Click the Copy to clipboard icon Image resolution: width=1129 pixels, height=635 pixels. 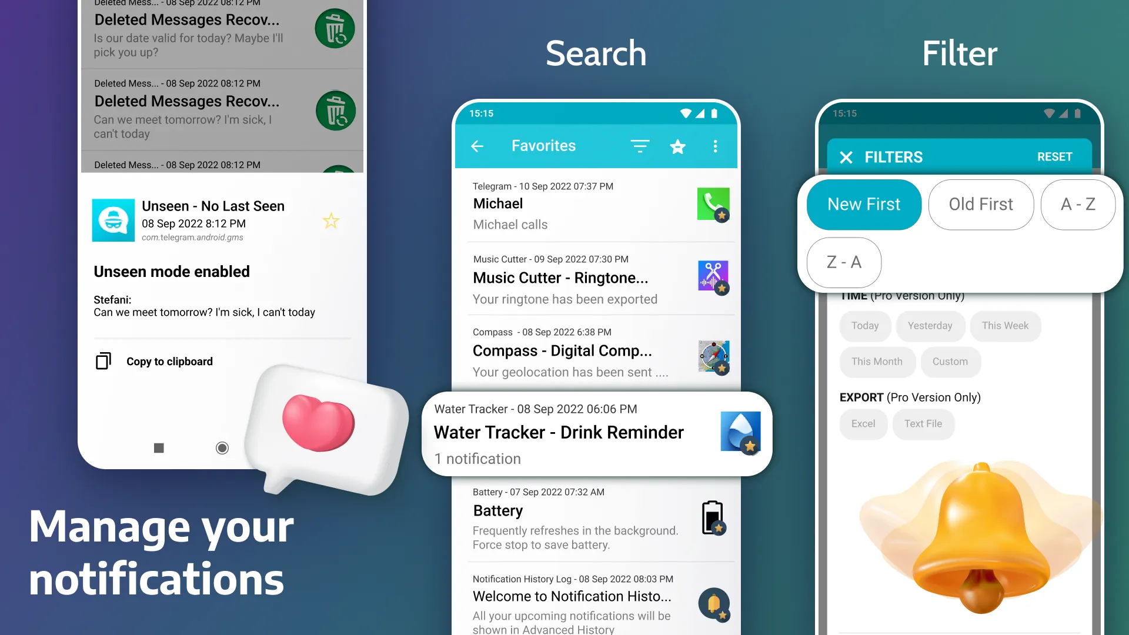point(103,360)
